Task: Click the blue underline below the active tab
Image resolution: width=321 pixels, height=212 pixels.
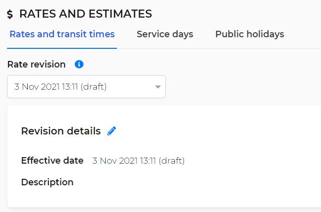Action: click(x=62, y=48)
